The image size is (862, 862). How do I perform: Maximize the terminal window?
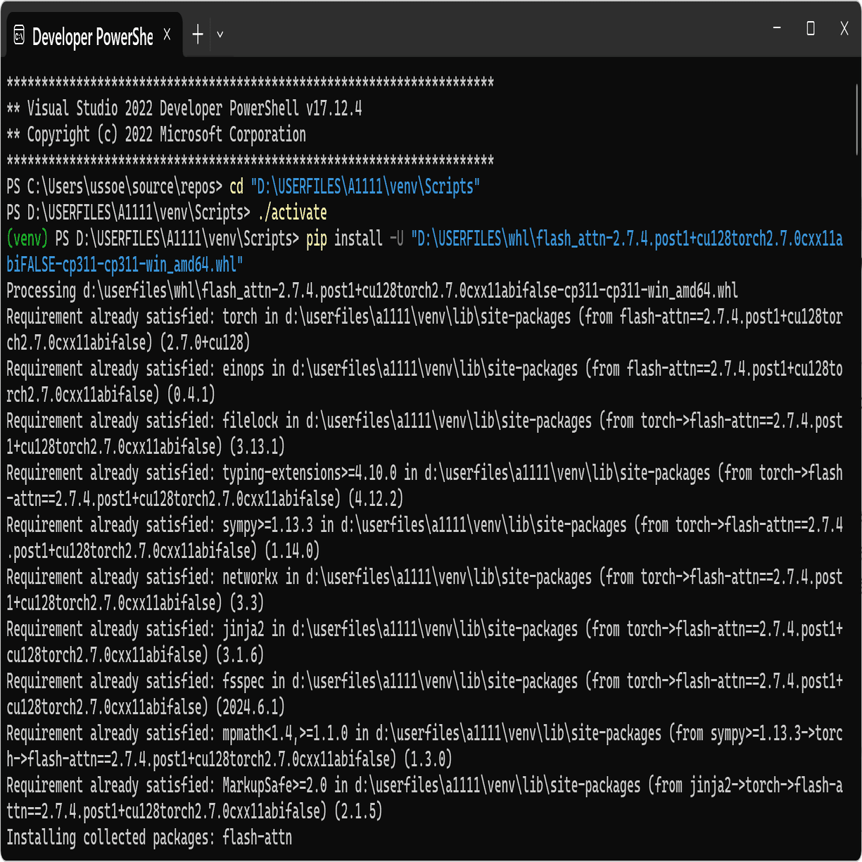(x=811, y=28)
